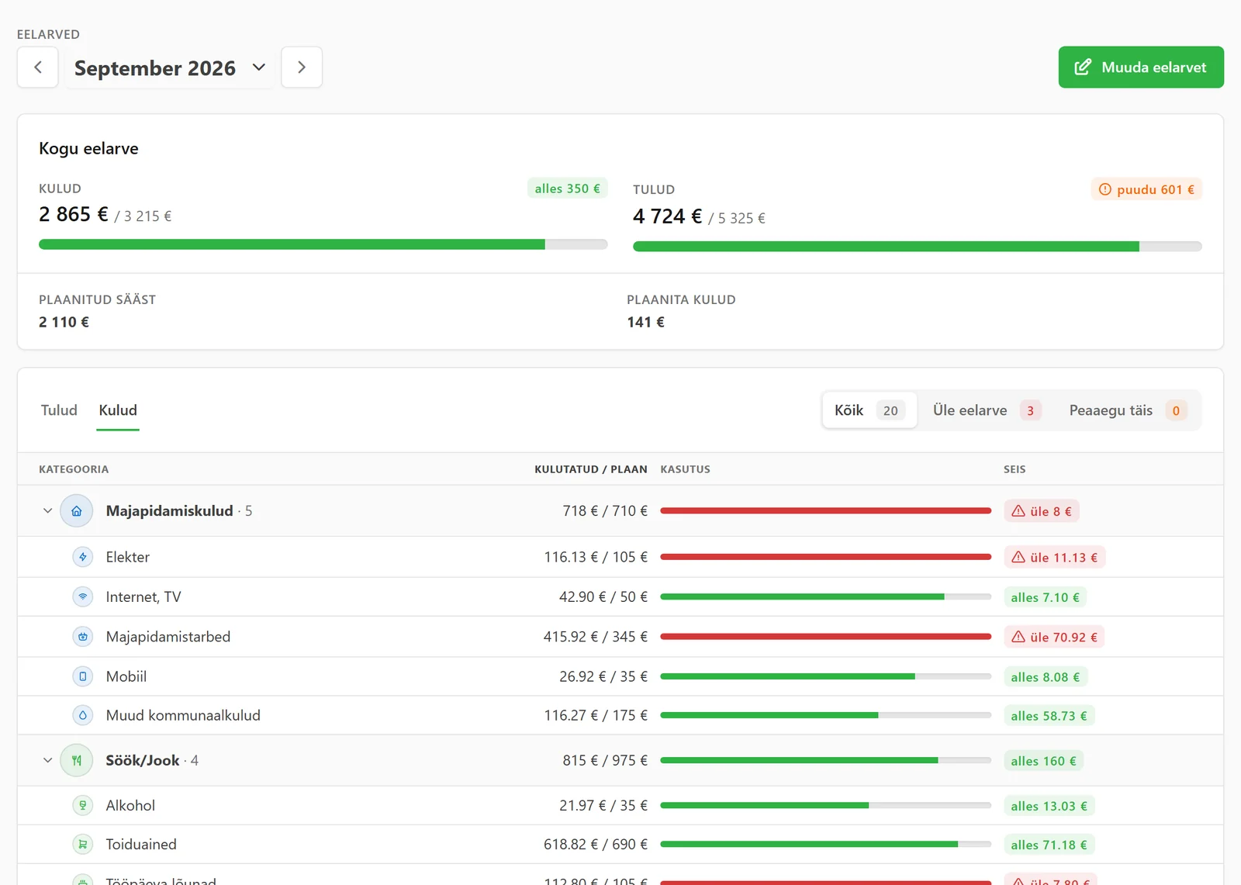The image size is (1241, 885).
Task: Click the Mobiil 26.92 € / 35 € value
Action: click(x=603, y=676)
